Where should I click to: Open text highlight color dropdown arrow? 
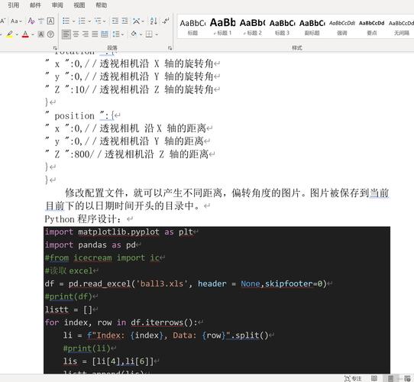click(17, 34)
